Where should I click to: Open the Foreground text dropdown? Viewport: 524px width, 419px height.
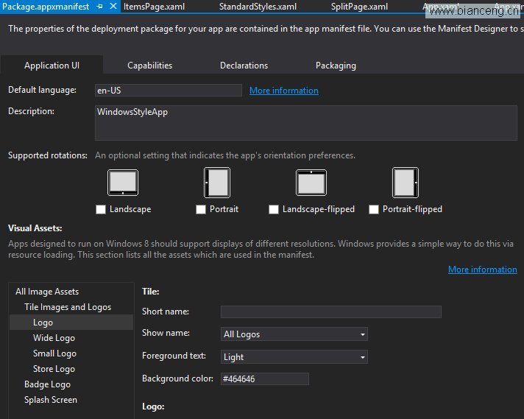(x=294, y=357)
